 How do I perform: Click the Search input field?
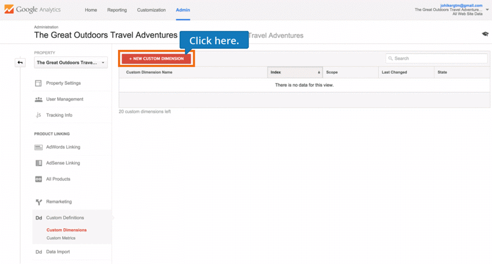(436, 58)
